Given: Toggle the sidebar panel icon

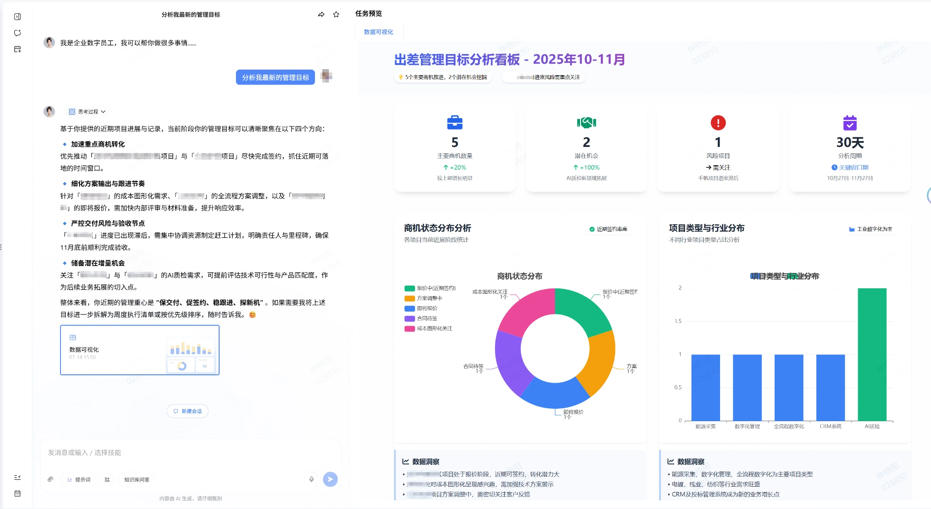Looking at the screenshot, I should pyautogui.click(x=17, y=17).
